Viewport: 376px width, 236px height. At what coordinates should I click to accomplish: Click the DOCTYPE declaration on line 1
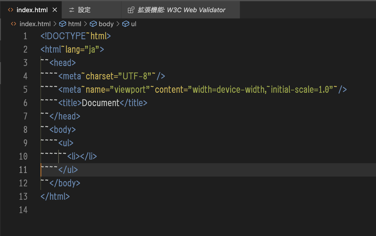coord(66,36)
